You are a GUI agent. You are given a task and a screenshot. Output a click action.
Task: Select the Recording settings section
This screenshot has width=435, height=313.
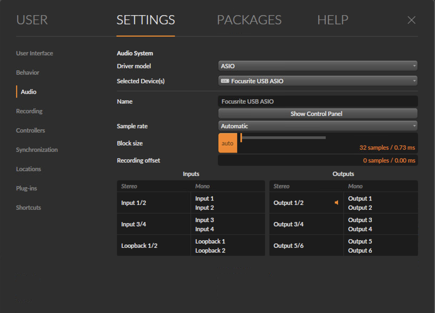click(x=29, y=111)
